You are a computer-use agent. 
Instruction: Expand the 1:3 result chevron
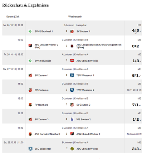pyautogui.click(x=140, y=61)
